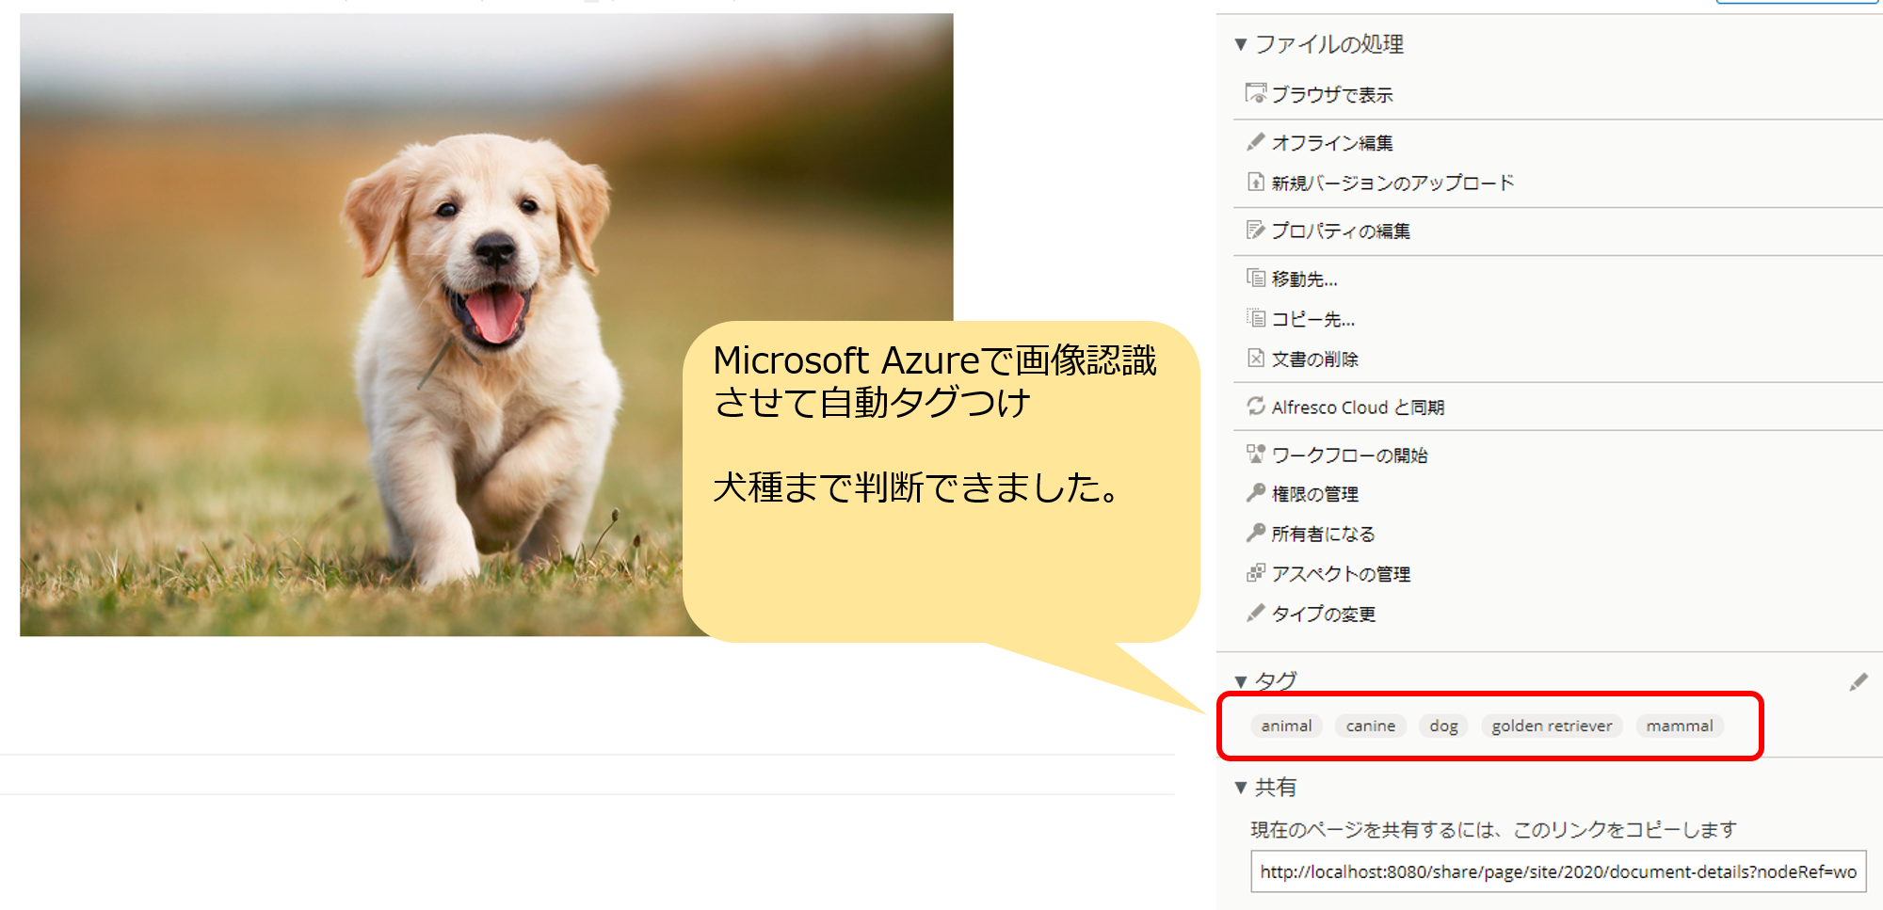Choose タイプの変更
Screen dimensions: 1883x910
click(1323, 614)
